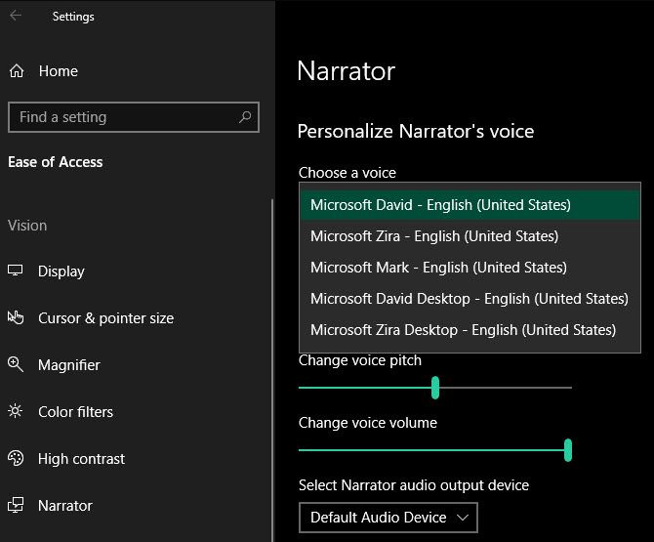This screenshot has width=654, height=542.
Task: Click the Home icon in sidebar
Action: point(16,71)
